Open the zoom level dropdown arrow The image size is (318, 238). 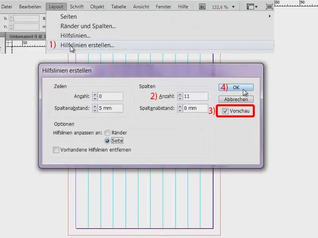pos(233,7)
